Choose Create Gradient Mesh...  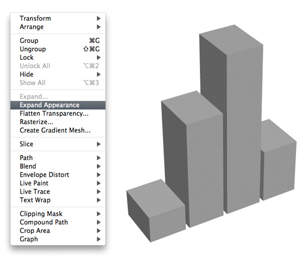click(58, 131)
